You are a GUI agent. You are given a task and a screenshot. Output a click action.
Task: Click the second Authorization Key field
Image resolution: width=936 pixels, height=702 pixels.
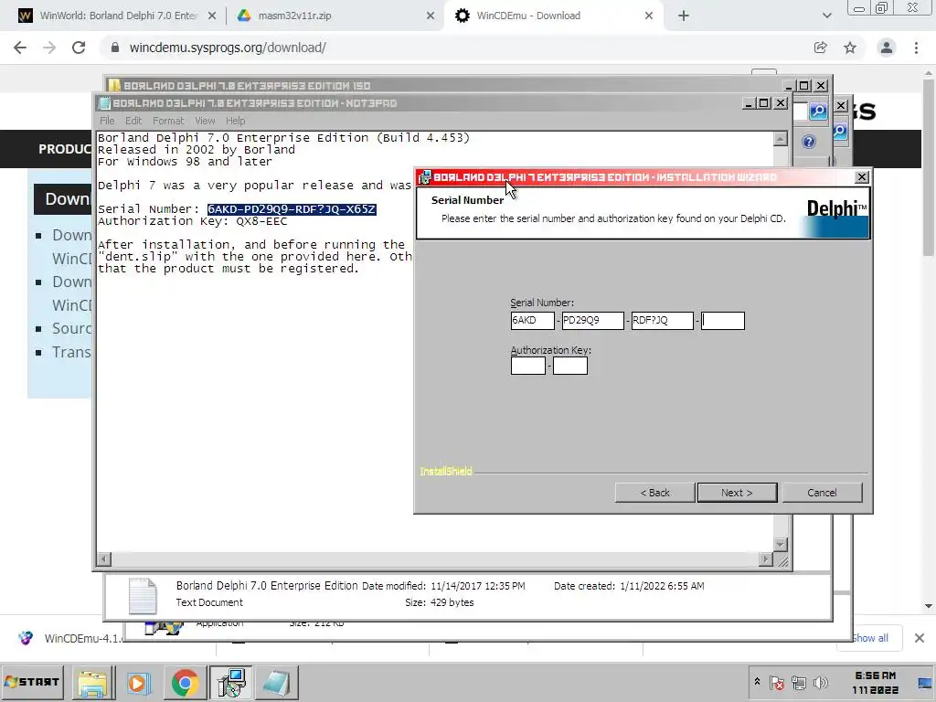[570, 366]
